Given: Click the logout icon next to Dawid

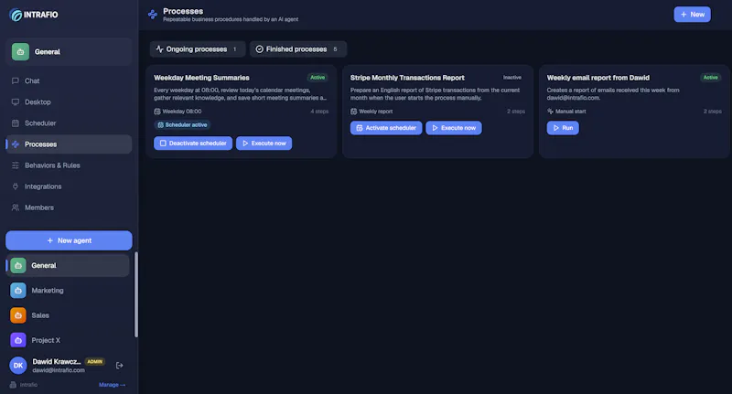Looking at the screenshot, I should coord(120,366).
